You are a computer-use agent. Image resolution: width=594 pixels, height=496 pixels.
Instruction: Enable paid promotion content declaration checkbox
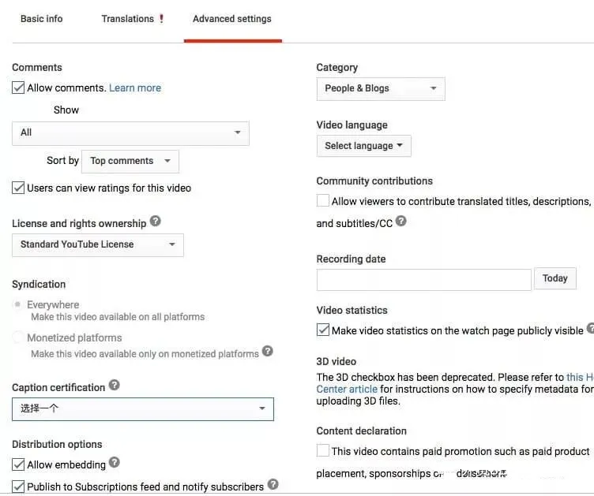coord(323,450)
